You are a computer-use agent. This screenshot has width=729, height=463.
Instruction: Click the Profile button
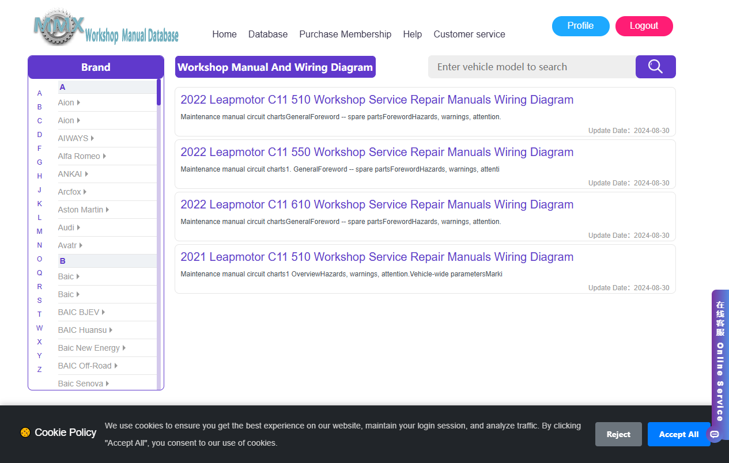click(580, 26)
